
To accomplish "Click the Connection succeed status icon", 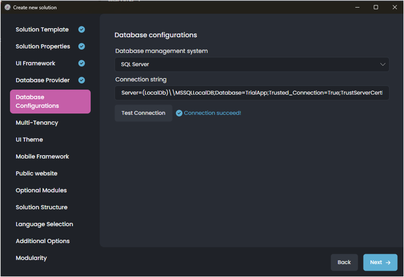I will (x=179, y=113).
